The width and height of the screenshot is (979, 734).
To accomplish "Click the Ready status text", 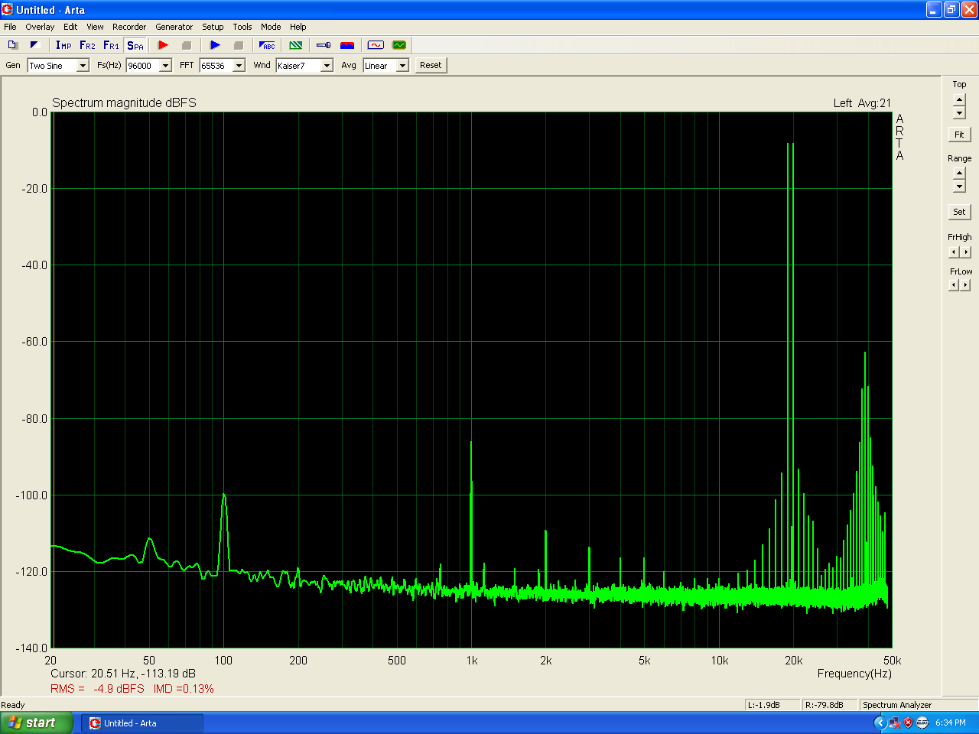I will tap(13, 705).
